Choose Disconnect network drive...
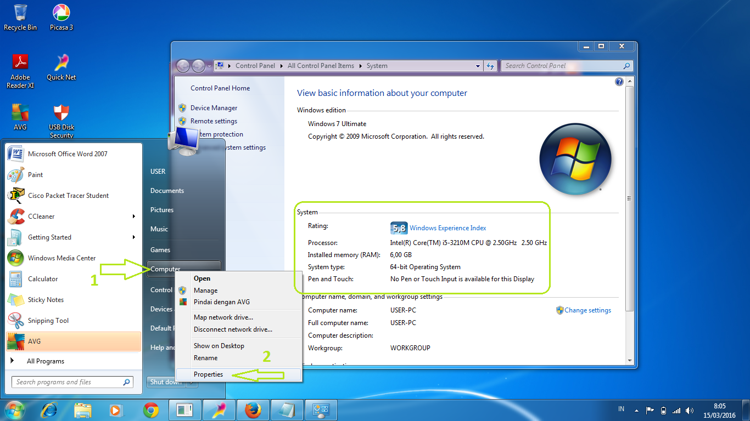The width and height of the screenshot is (750, 421). point(238,329)
